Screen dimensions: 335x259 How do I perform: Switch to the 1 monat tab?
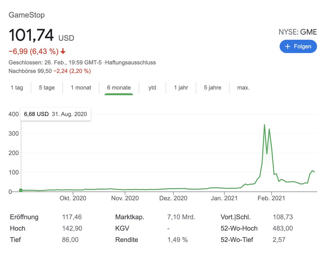point(81,87)
